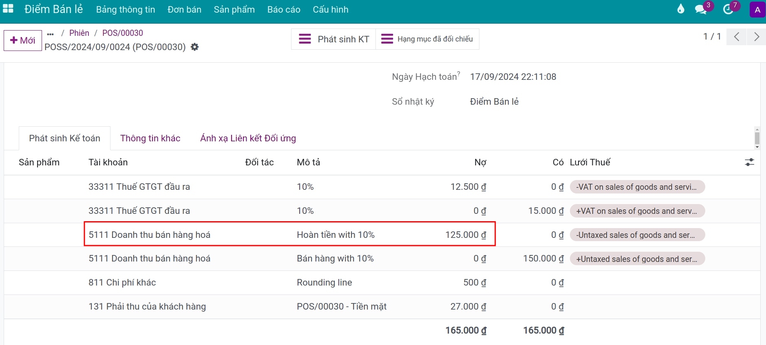Open the Báo cáo menu
The width and height of the screenshot is (766, 345).
tap(284, 10)
